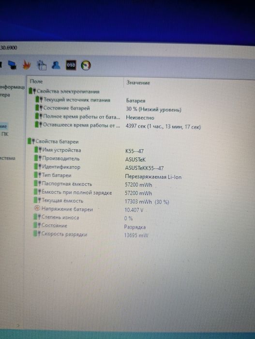Image resolution: width=255 pixels, height=339 pixels.
Task: Click the battery icon beside Свойства электропитания
Action: point(32,91)
